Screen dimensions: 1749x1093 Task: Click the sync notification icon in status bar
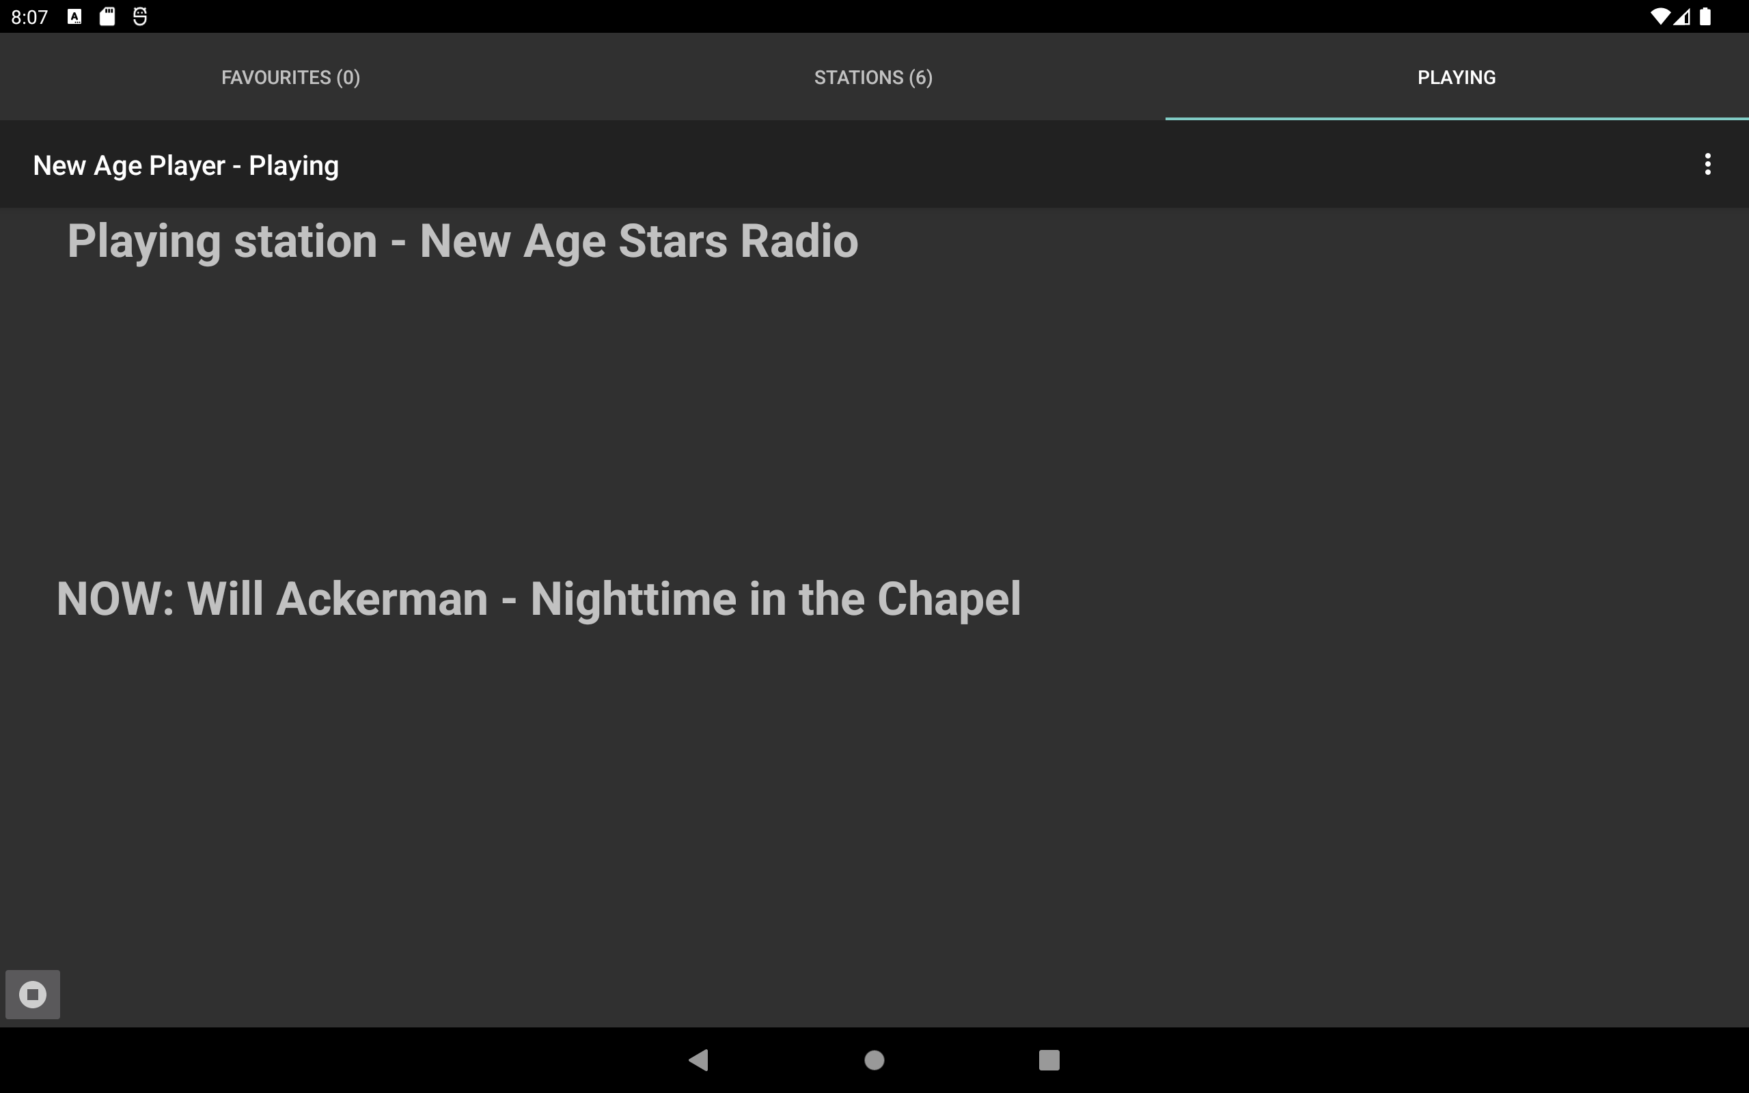140,16
